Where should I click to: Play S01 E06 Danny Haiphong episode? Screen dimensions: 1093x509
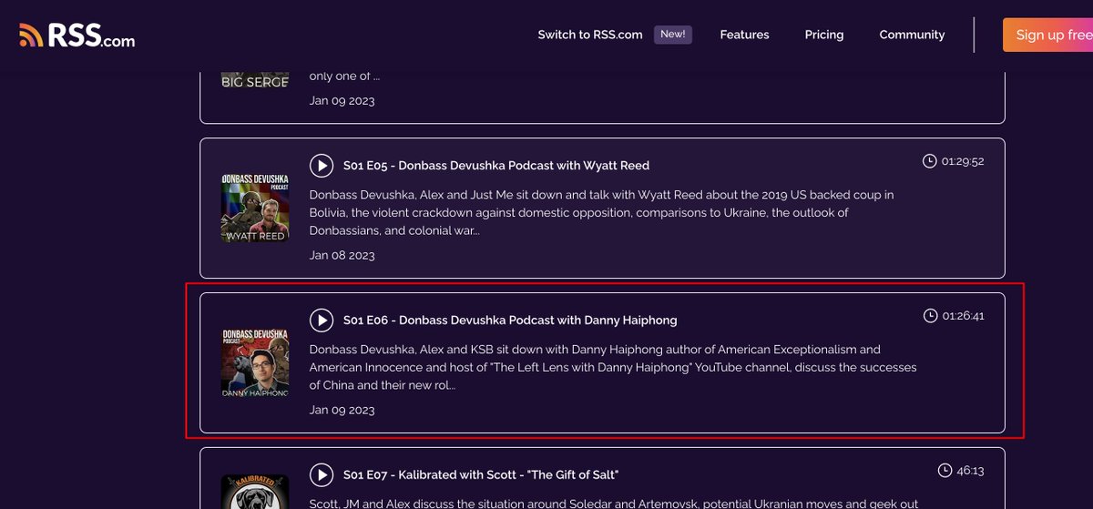[x=321, y=321]
